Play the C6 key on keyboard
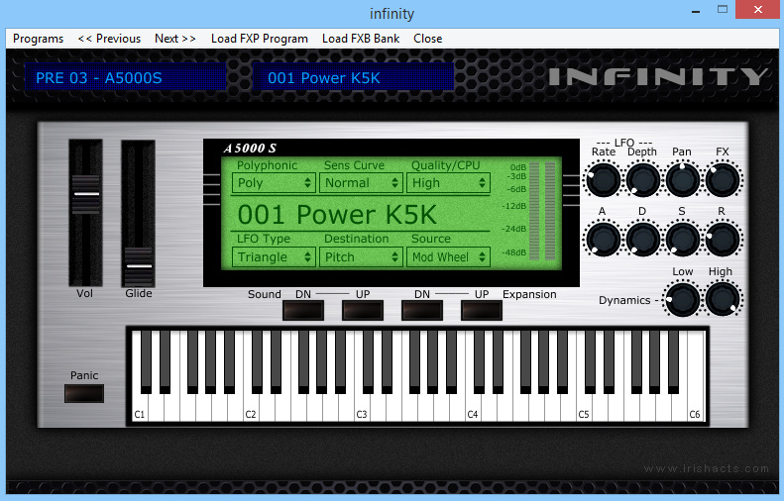The width and height of the screenshot is (784, 501). coord(695,400)
